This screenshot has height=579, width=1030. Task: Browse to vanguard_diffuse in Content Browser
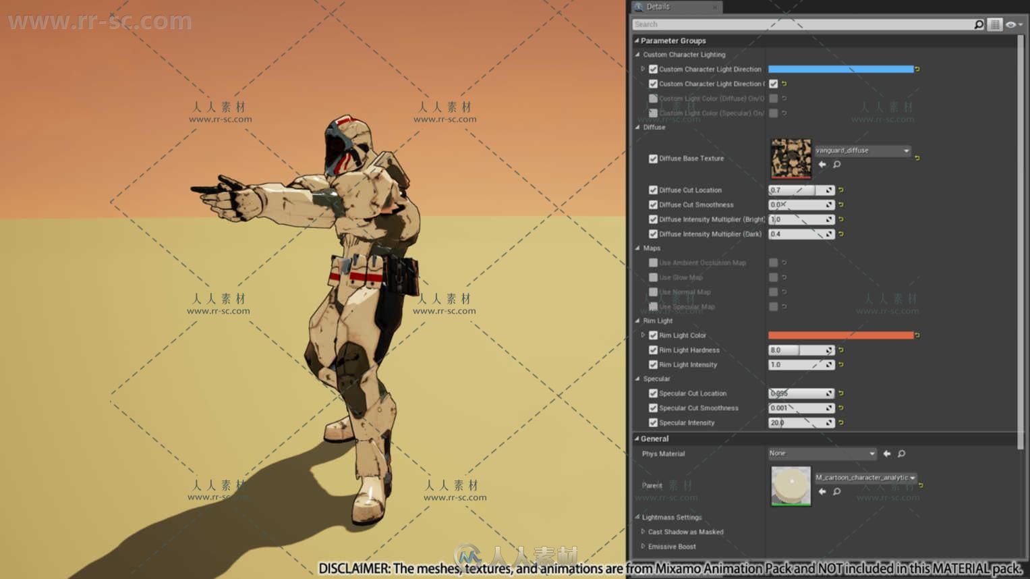[x=837, y=165]
